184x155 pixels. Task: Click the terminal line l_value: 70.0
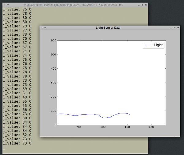click(17, 39)
